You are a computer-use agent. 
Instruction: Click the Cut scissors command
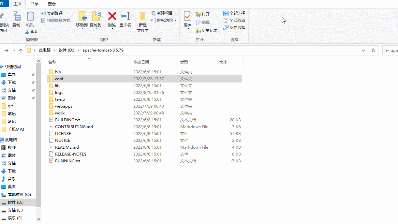pyautogui.click(x=32, y=32)
